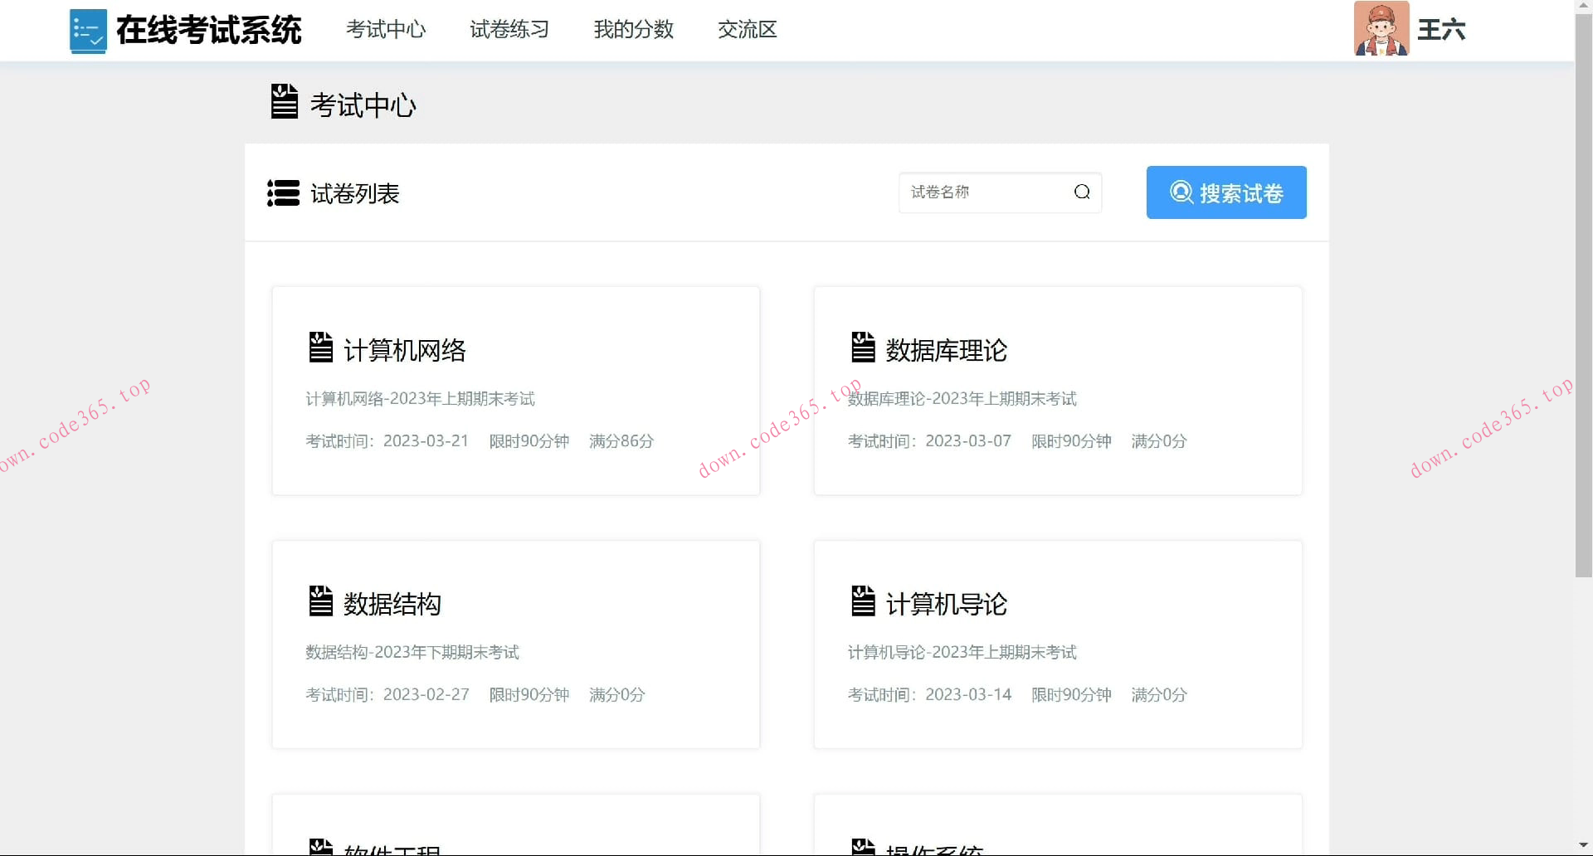Click the 搜索试卷 button

click(x=1225, y=192)
